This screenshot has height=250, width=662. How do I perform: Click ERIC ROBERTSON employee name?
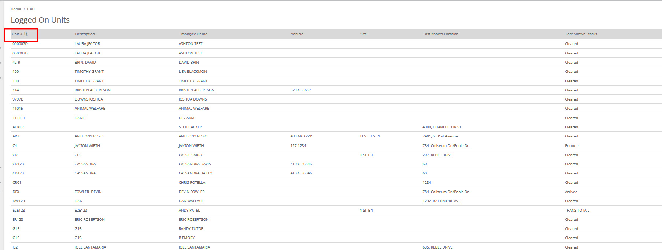coord(193,219)
